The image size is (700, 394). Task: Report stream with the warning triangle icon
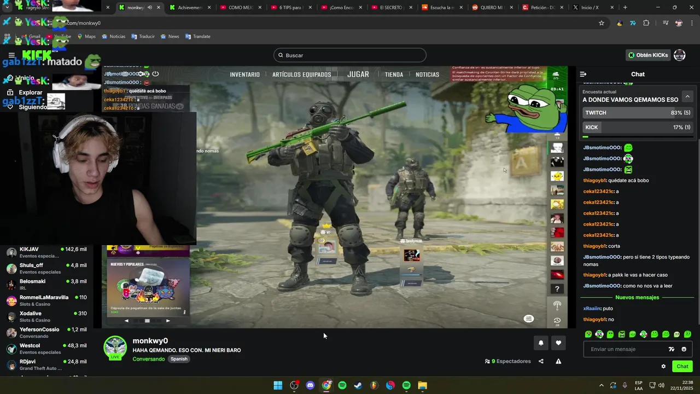pyautogui.click(x=558, y=361)
